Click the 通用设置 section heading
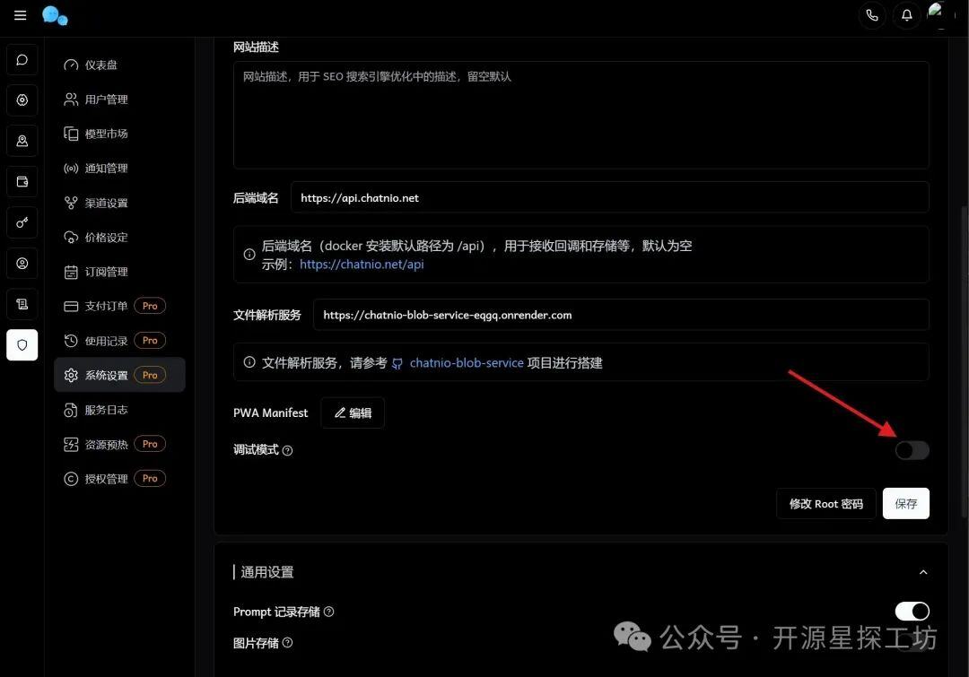 pos(267,573)
